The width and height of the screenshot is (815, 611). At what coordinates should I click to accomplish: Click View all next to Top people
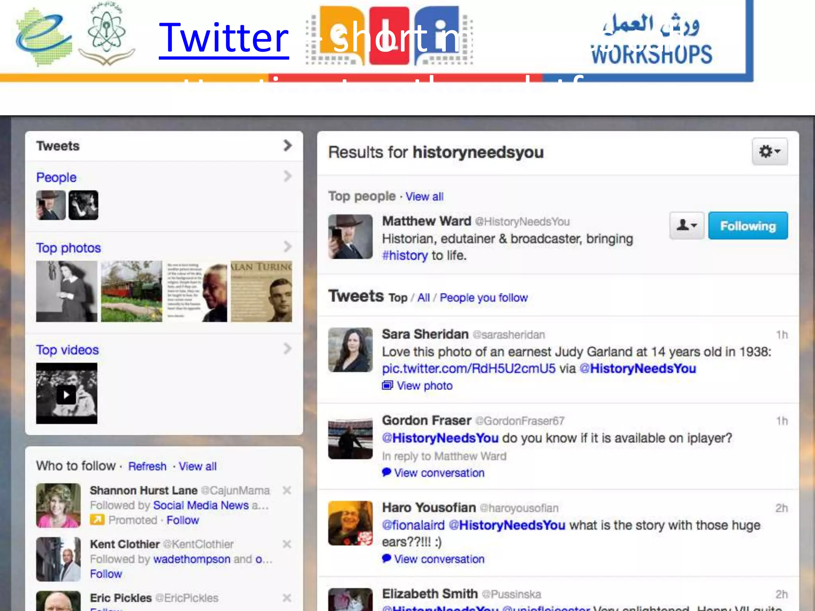(424, 197)
